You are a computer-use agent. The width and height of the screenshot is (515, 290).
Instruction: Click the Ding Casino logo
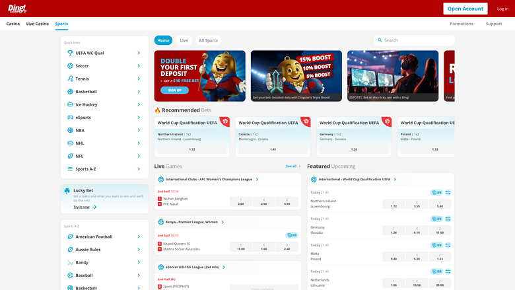click(17, 9)
